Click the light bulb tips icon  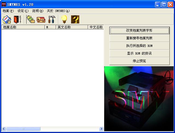tap(64, 19)
